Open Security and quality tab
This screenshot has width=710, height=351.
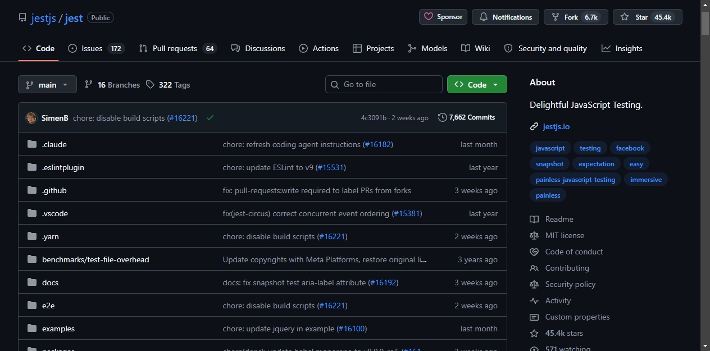coord(545,48)
